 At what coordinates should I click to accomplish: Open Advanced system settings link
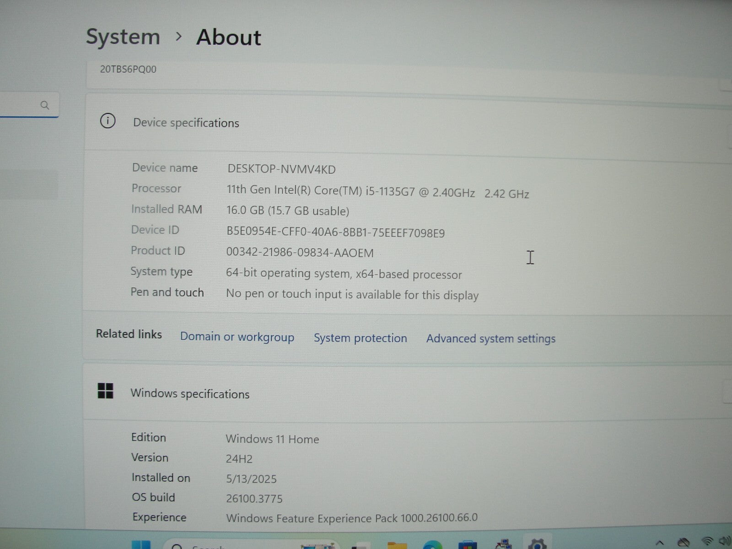pyautogui.click(x=490, y=339)
